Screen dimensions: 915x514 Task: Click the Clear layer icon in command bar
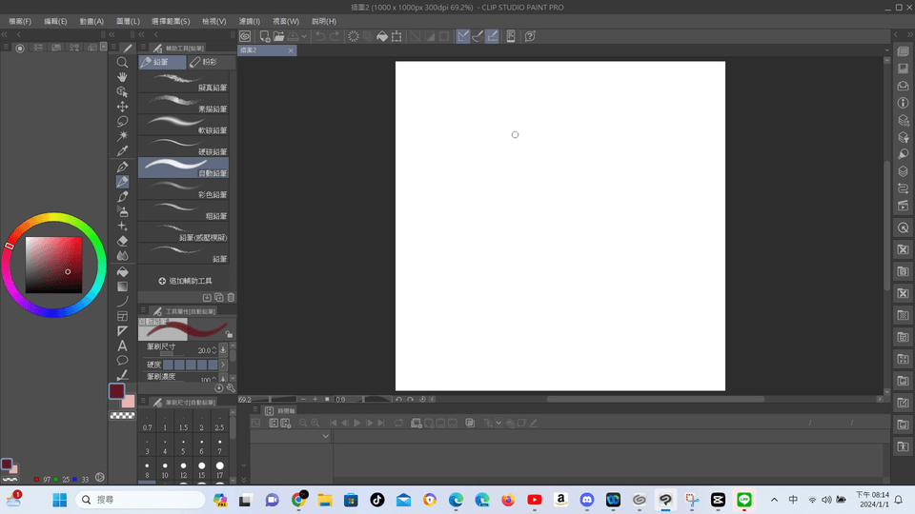point(354,36)
